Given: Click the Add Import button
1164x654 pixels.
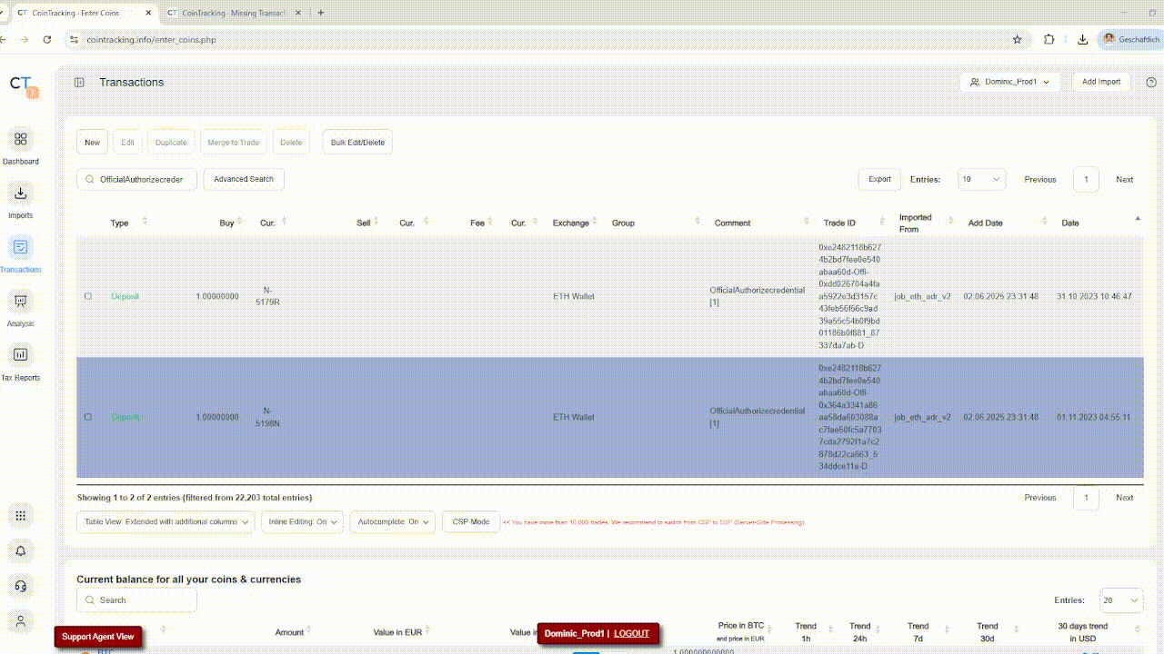Looking at the screenshot, I should coord(1101,82).
